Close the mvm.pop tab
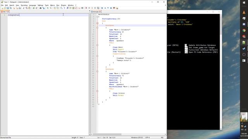This screenshot has width=248, height=139. (x=100, y=12)
